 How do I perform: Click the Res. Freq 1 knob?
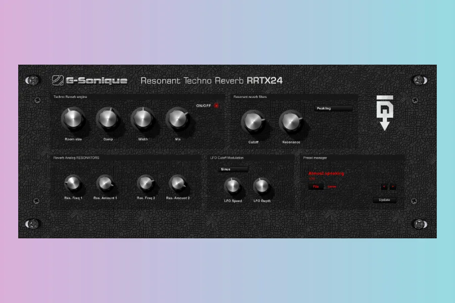pos(73,183)
